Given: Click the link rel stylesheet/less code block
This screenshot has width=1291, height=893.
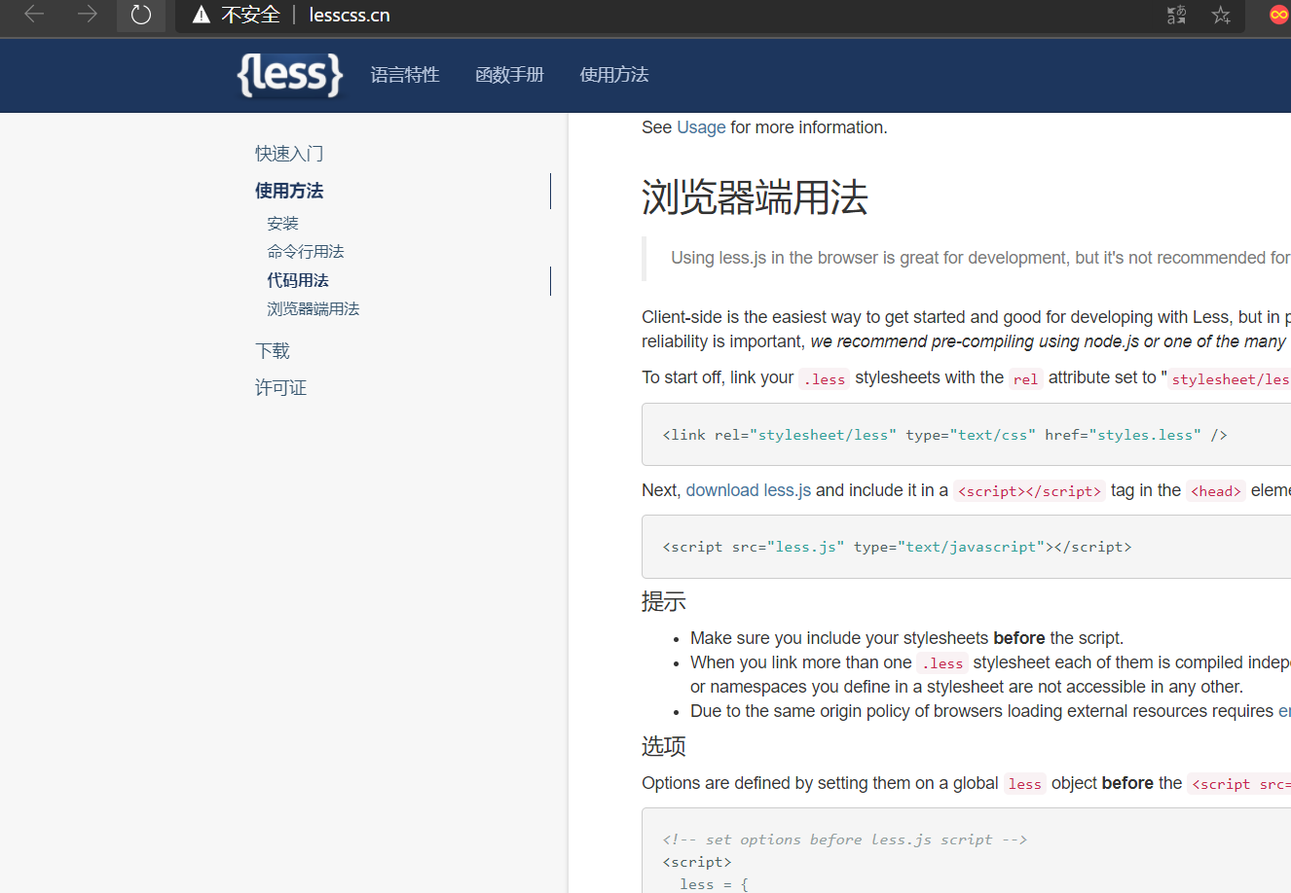Looking at the screenshot, I should point(966,435).
